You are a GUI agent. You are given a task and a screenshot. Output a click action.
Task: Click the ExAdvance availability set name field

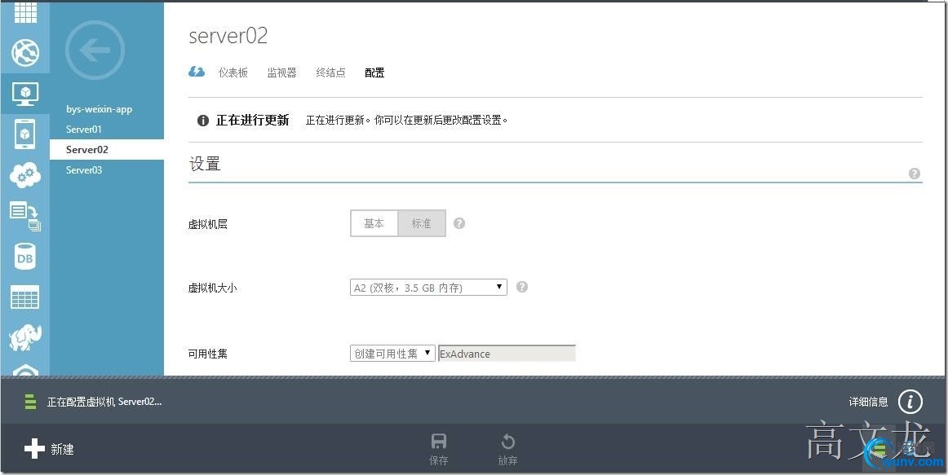507,354
